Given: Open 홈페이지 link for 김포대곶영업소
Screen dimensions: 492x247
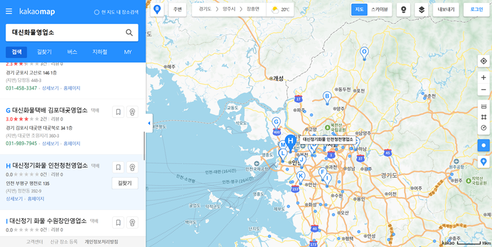Looking at the screenshot, I should [72, 143].
